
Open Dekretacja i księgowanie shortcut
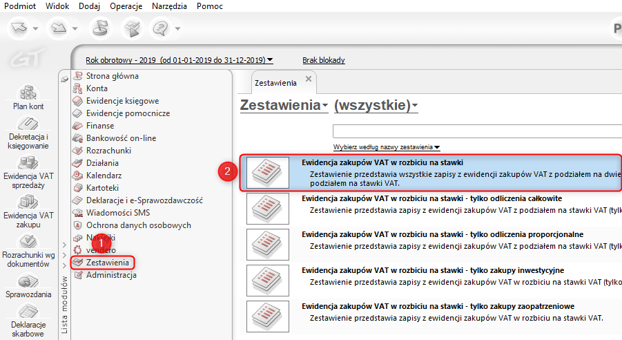tap(28, 132)
